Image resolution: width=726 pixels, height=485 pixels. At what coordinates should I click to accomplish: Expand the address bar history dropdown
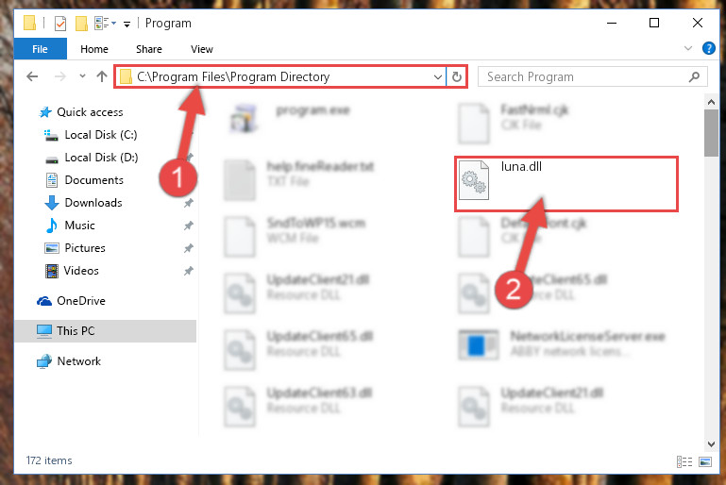point(437,76)
